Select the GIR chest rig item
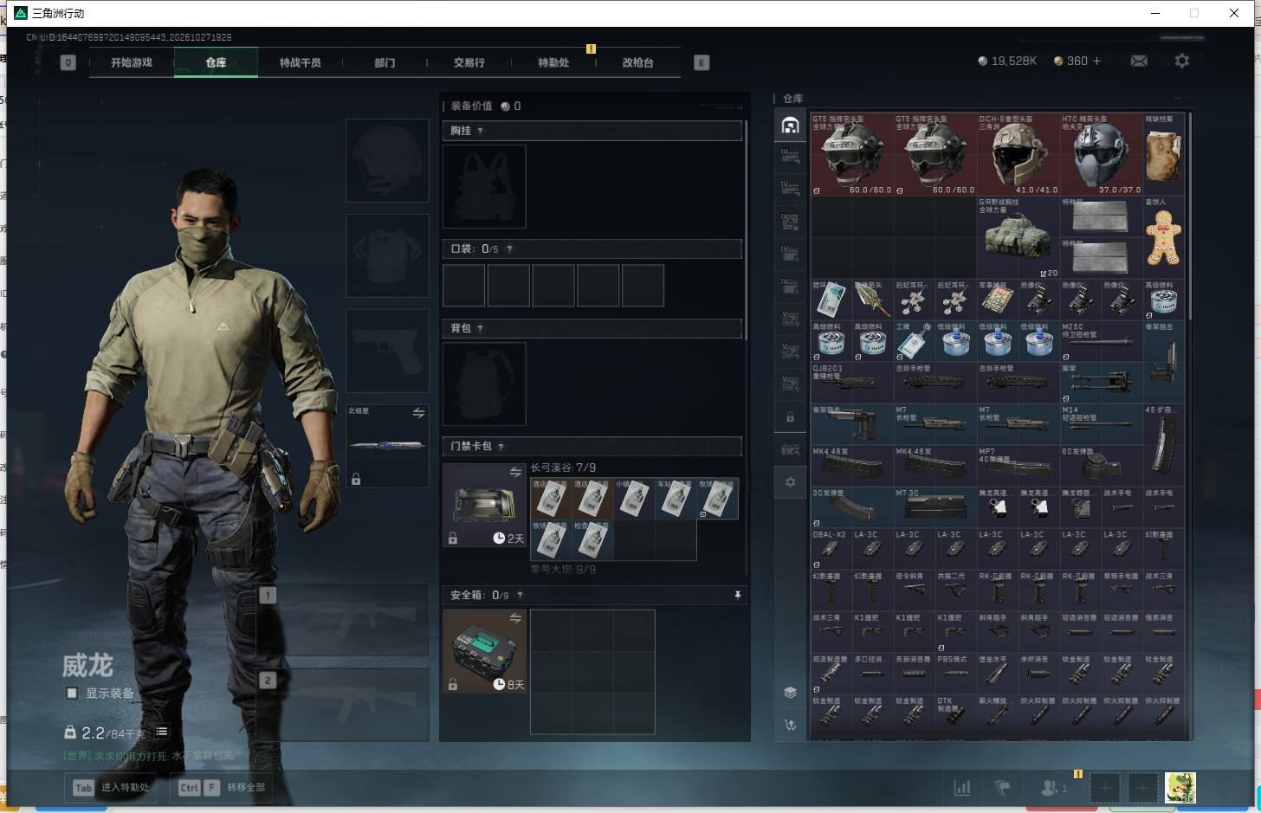 tap(1018, 236)
